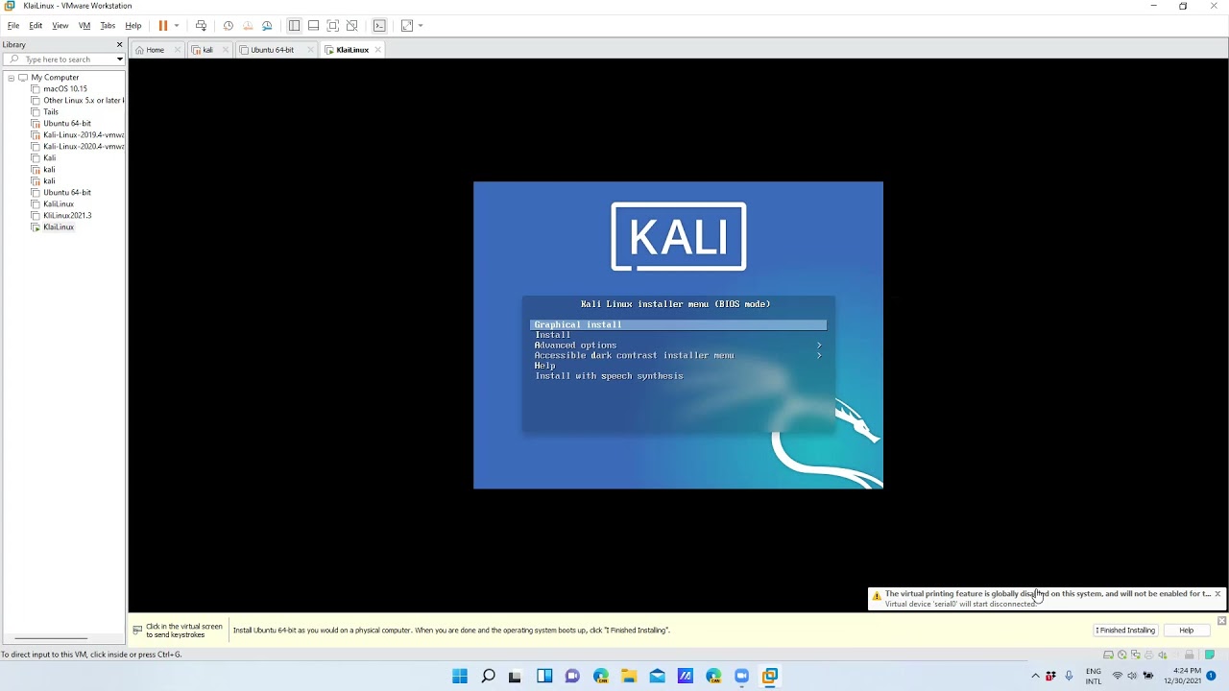Select the Tails virtual machine
The height and width of the screenshot is (691, 1229).
click(x=50, y=111)
